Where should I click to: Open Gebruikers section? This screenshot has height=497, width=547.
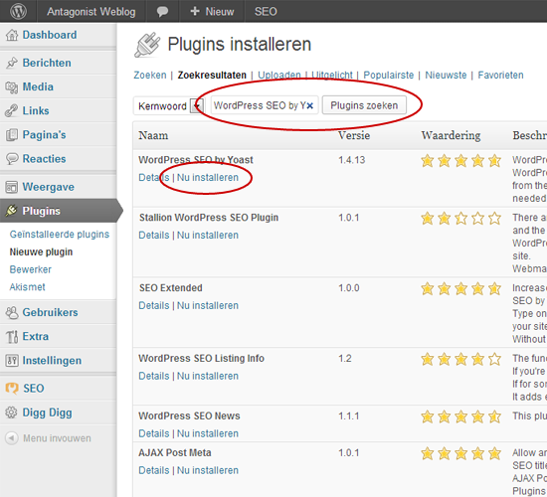point(51,312)
